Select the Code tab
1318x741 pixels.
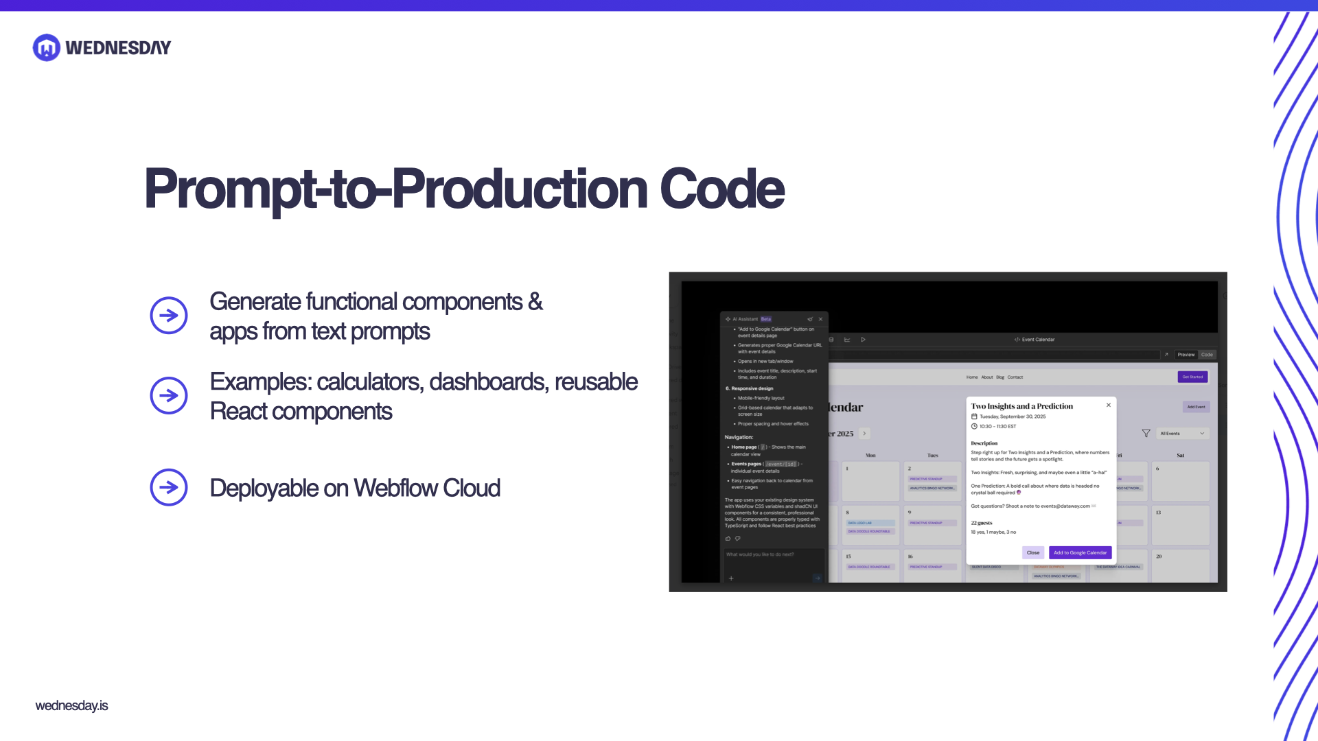(1207, 355)
